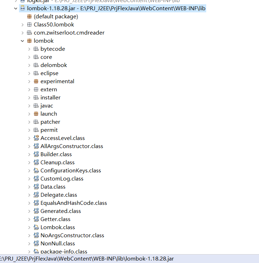Select the (default package) row
Screen dimensions: 259x263
point(56,17)
